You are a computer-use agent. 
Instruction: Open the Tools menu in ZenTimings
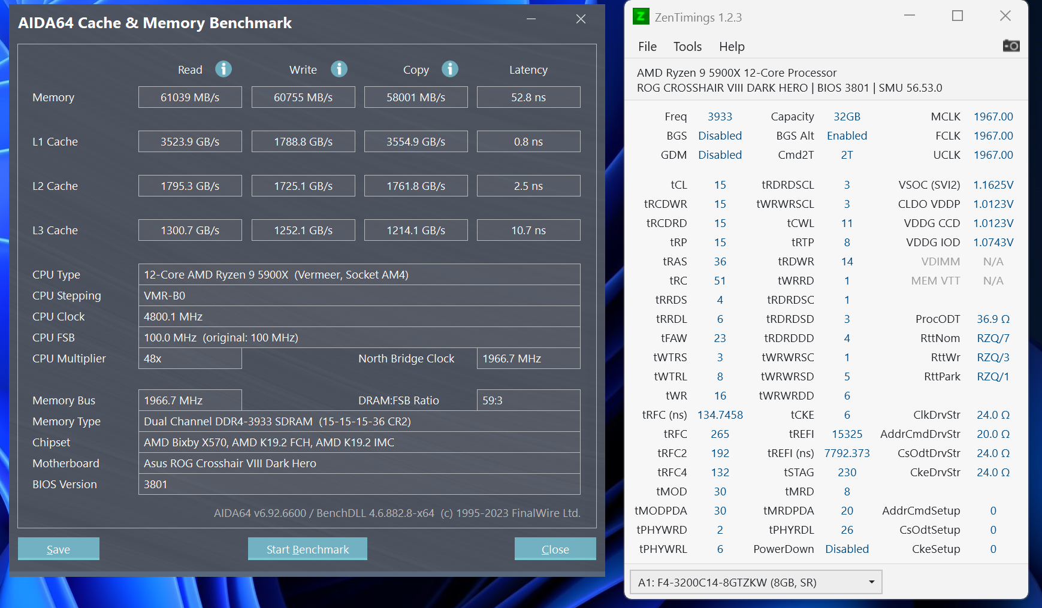coord(687,47)
